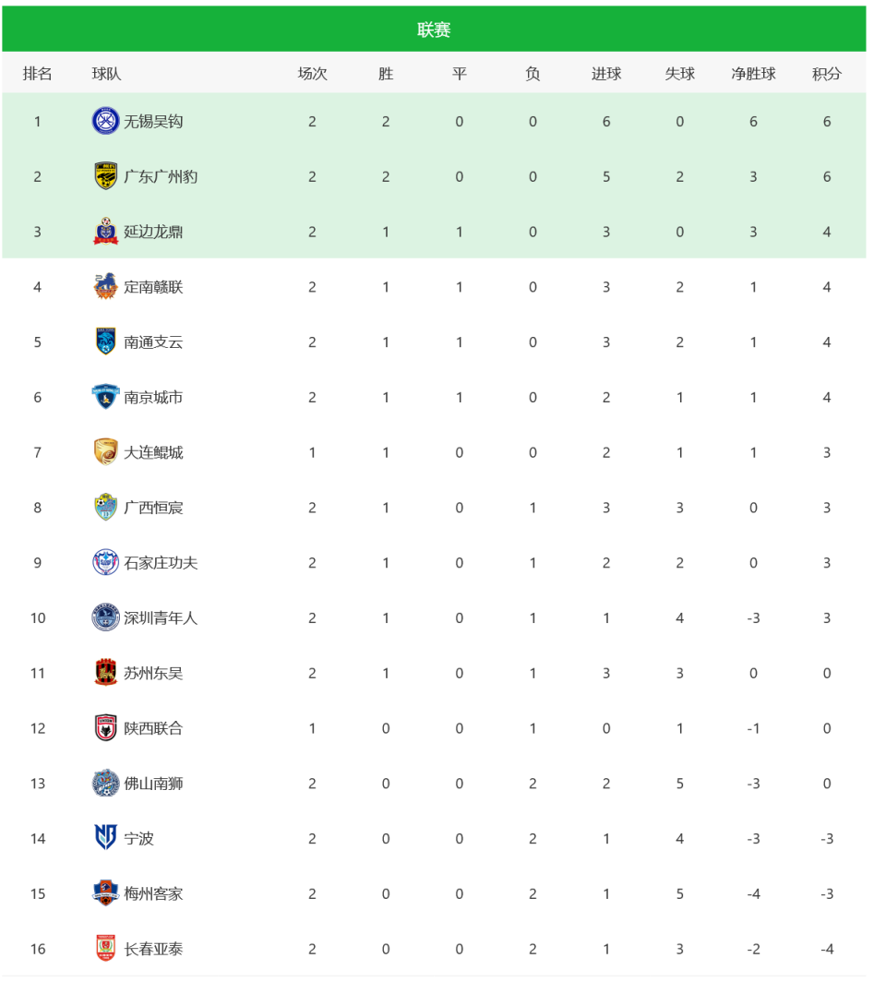Viewport: 886px width, 982px height.
Task: Click the 苏州东吴 team logo
Action: [106, 673]
